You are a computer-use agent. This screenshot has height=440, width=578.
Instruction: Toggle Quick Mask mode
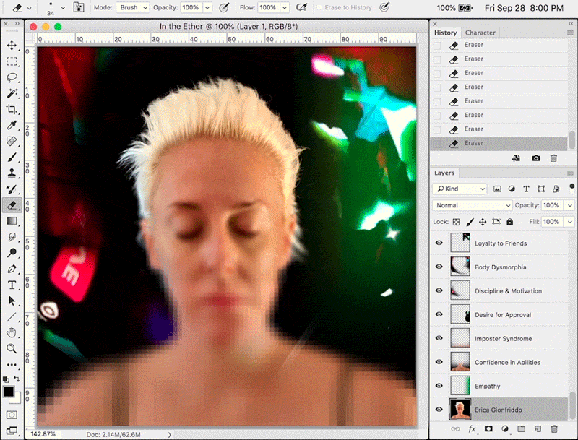12,415
